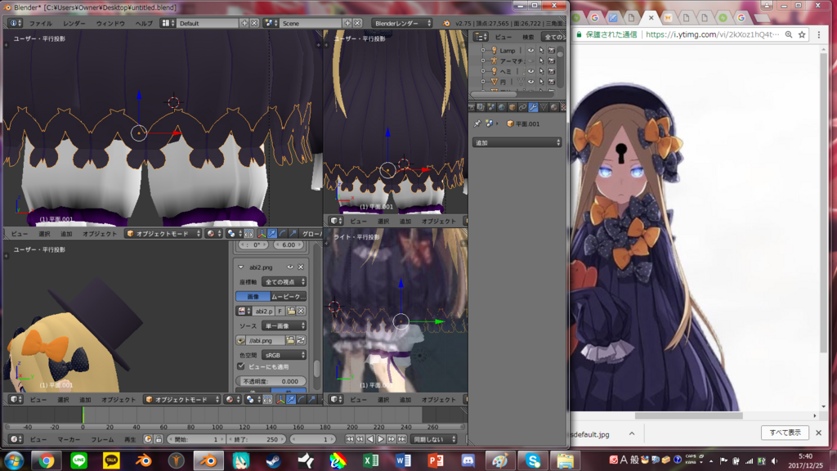Uncheck ビューにも適用 checkbox
Screen dimensions: 837x471
(x=241, y=366)
